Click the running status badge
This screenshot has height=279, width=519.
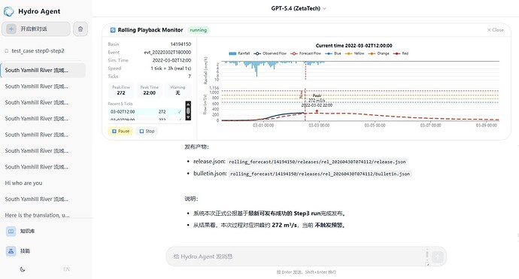tap(199, 30)
